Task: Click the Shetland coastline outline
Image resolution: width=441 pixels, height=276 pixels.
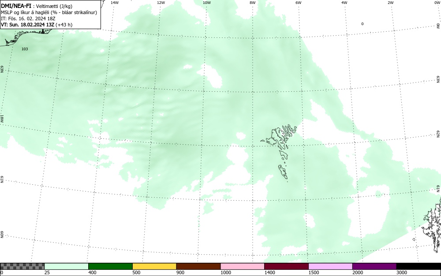Action: (x=432, y=225)
